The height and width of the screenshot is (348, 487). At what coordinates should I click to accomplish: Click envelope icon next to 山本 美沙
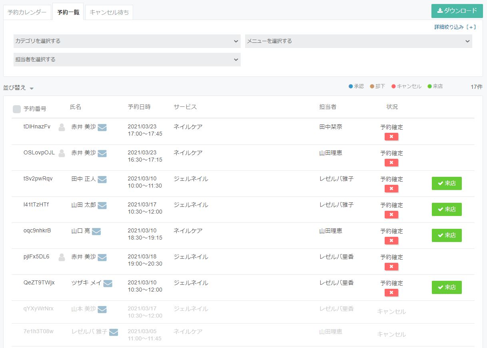[x=102, y=310]
